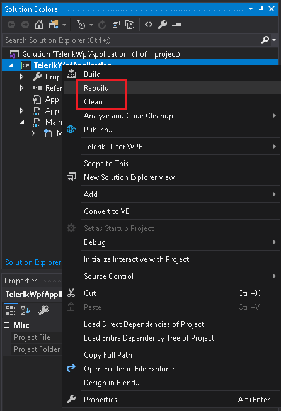Collapse the Misc category
This screenshot has height=411, width=281.
pyautogui.click(x=6, y=325)
